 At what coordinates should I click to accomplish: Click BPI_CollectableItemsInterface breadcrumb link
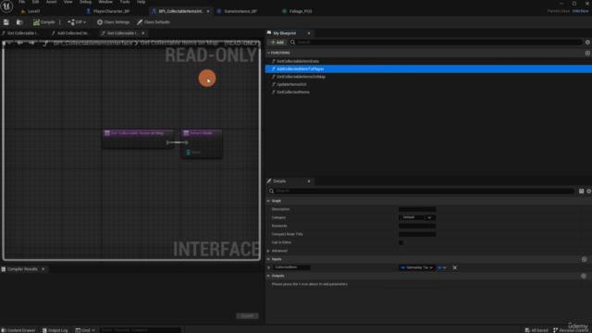[92, 43]
